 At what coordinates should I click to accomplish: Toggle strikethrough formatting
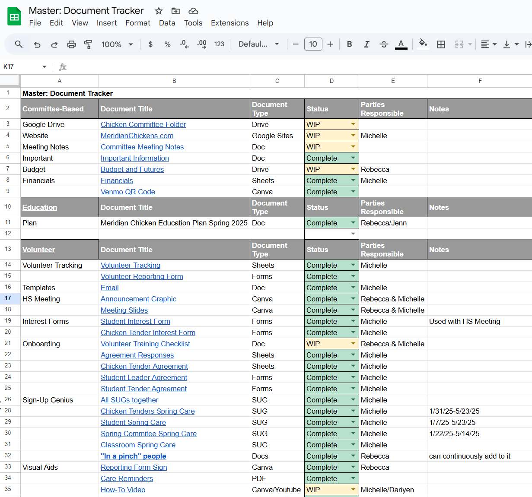[384, 44]
